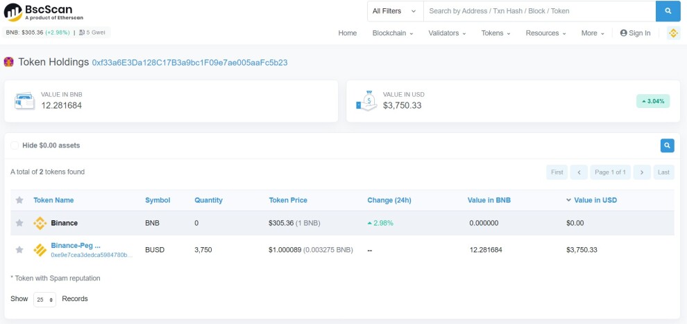This screenshot has width=687, height=324.
Task: Click the Binance-Peg BUSD token logo
Action: pos(40,250)
